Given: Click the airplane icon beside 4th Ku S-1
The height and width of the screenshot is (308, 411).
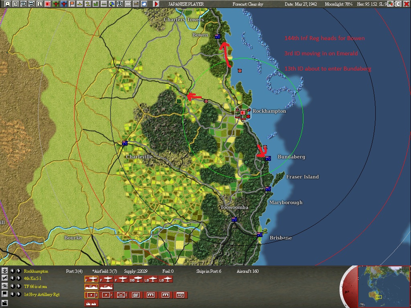Looking at the screenshot, I should [4, 278].
